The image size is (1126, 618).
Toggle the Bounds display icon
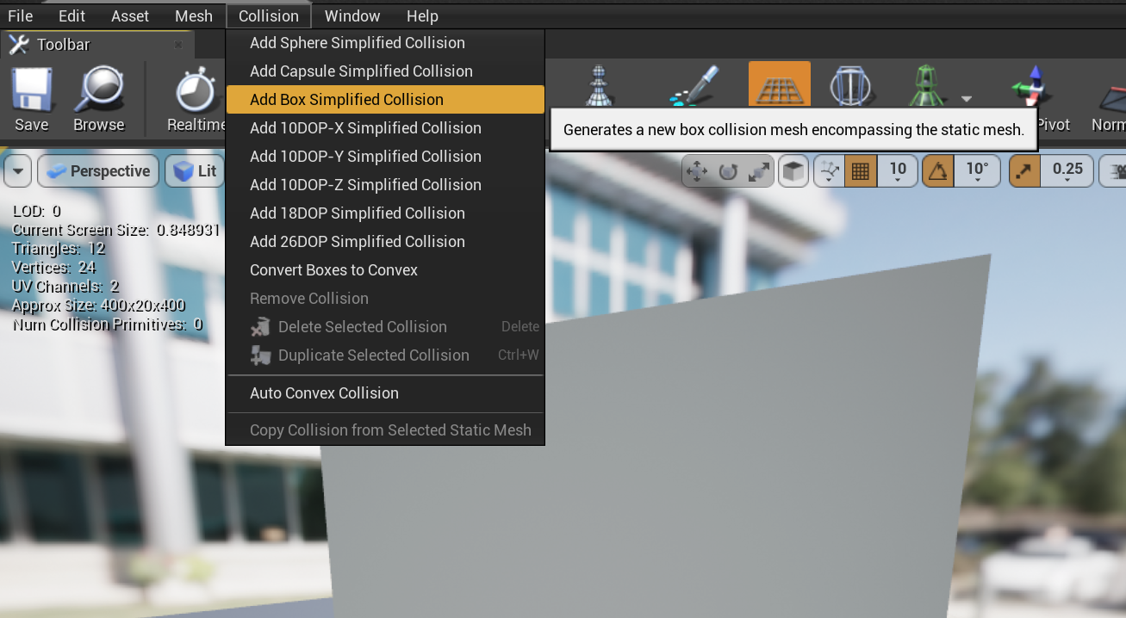point(849,86)
